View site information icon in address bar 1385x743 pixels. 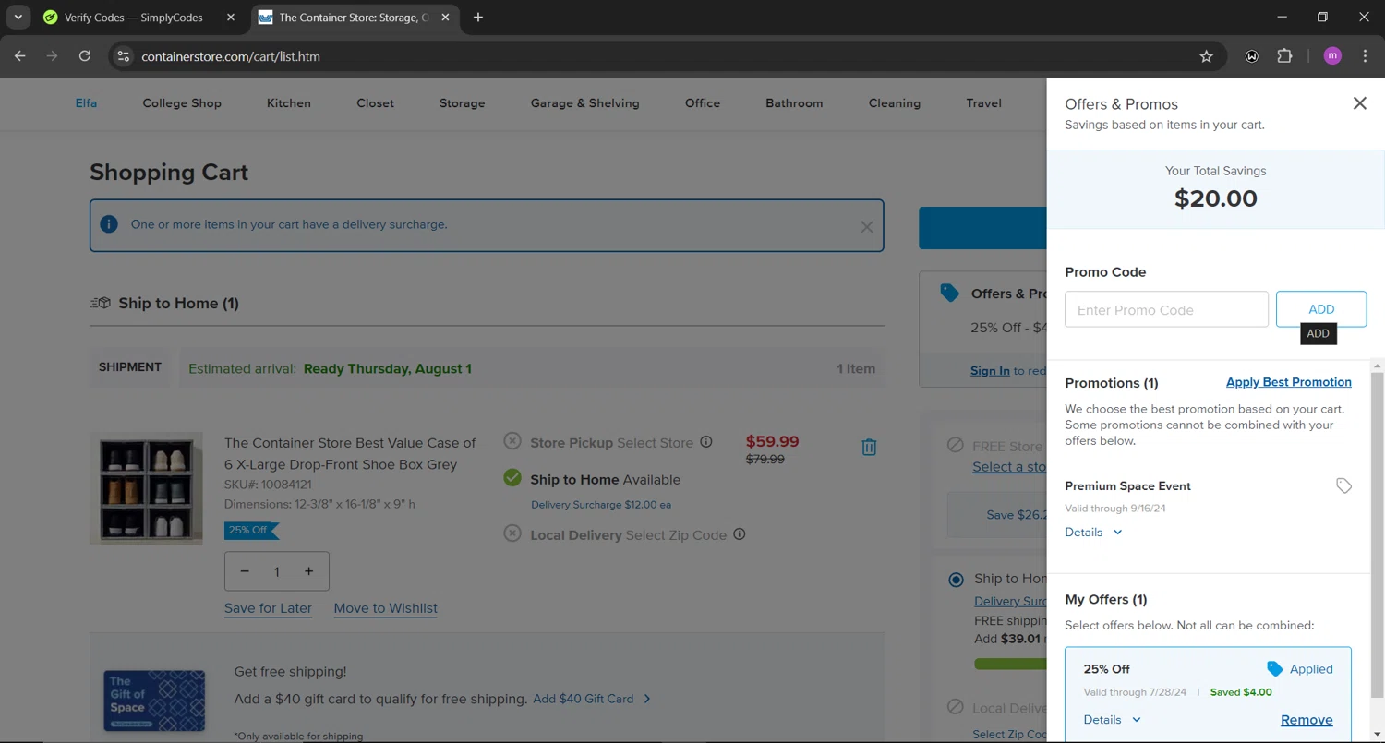tap(123, 56)
